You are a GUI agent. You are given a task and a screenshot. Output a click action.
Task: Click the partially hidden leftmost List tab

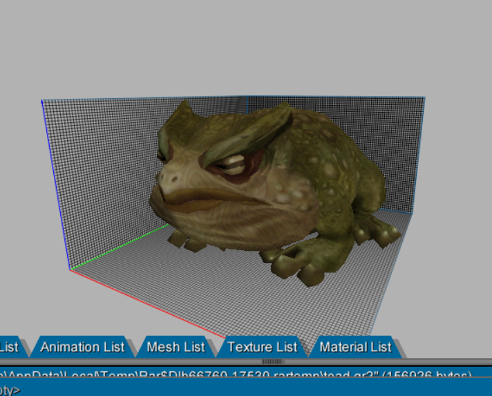[10, 347]
